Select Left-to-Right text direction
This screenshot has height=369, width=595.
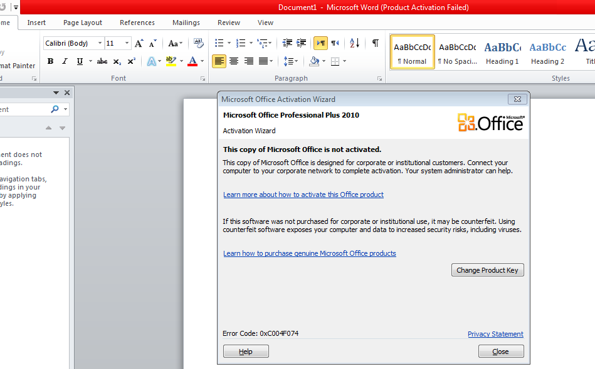click(x=320, y=43)
